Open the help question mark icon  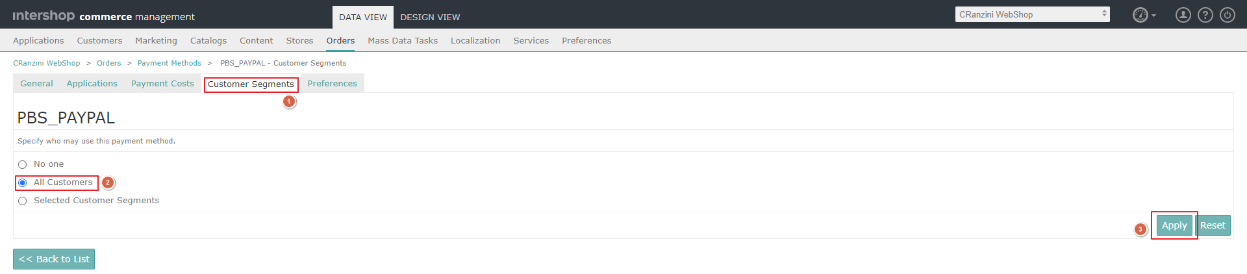click(1205, 15)
